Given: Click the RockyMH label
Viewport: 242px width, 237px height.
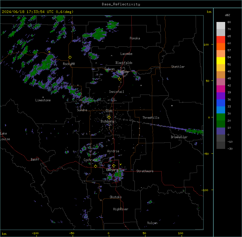Looking at the screenshot, I should [69, 64].
